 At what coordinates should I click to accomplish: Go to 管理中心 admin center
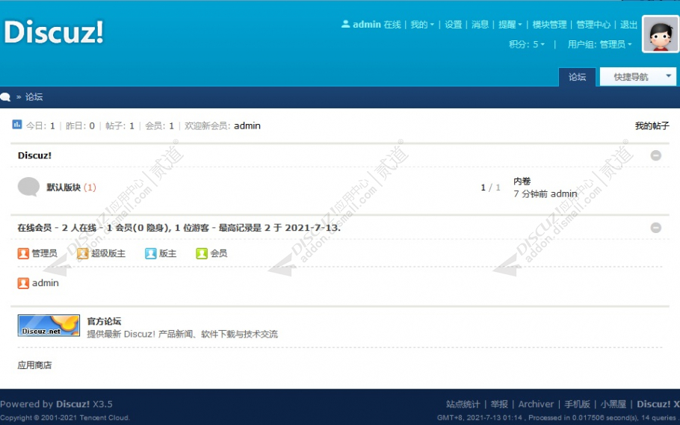(x=593, y=25)
